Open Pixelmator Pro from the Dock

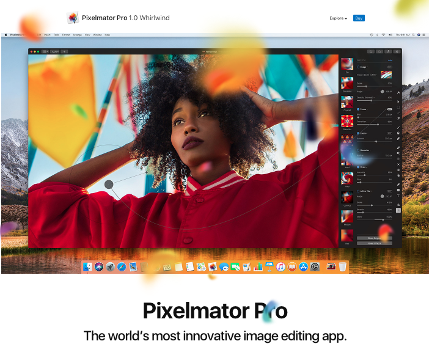coord(213,266)
